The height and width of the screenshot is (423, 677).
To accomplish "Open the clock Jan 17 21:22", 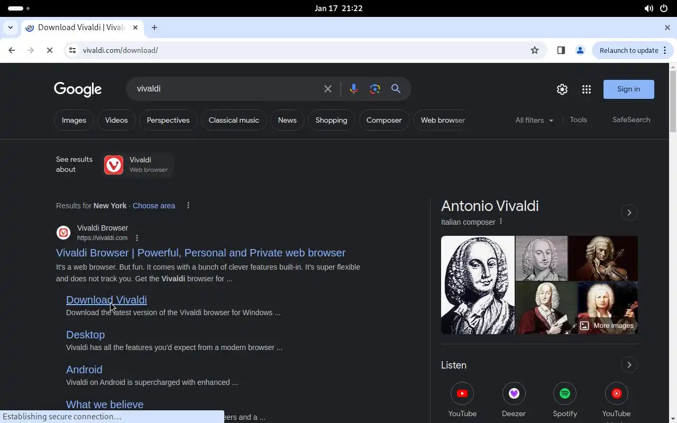I will click(338, 8).
